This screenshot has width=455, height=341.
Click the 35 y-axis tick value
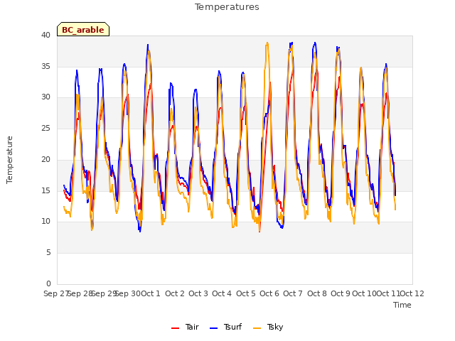(45, 66)
